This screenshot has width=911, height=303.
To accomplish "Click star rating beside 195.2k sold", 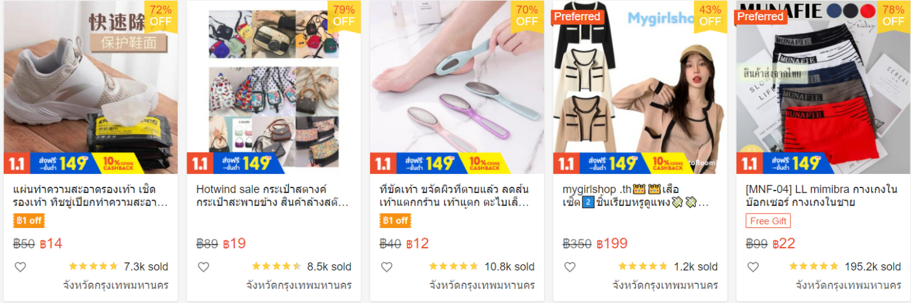I will (814, 267).
